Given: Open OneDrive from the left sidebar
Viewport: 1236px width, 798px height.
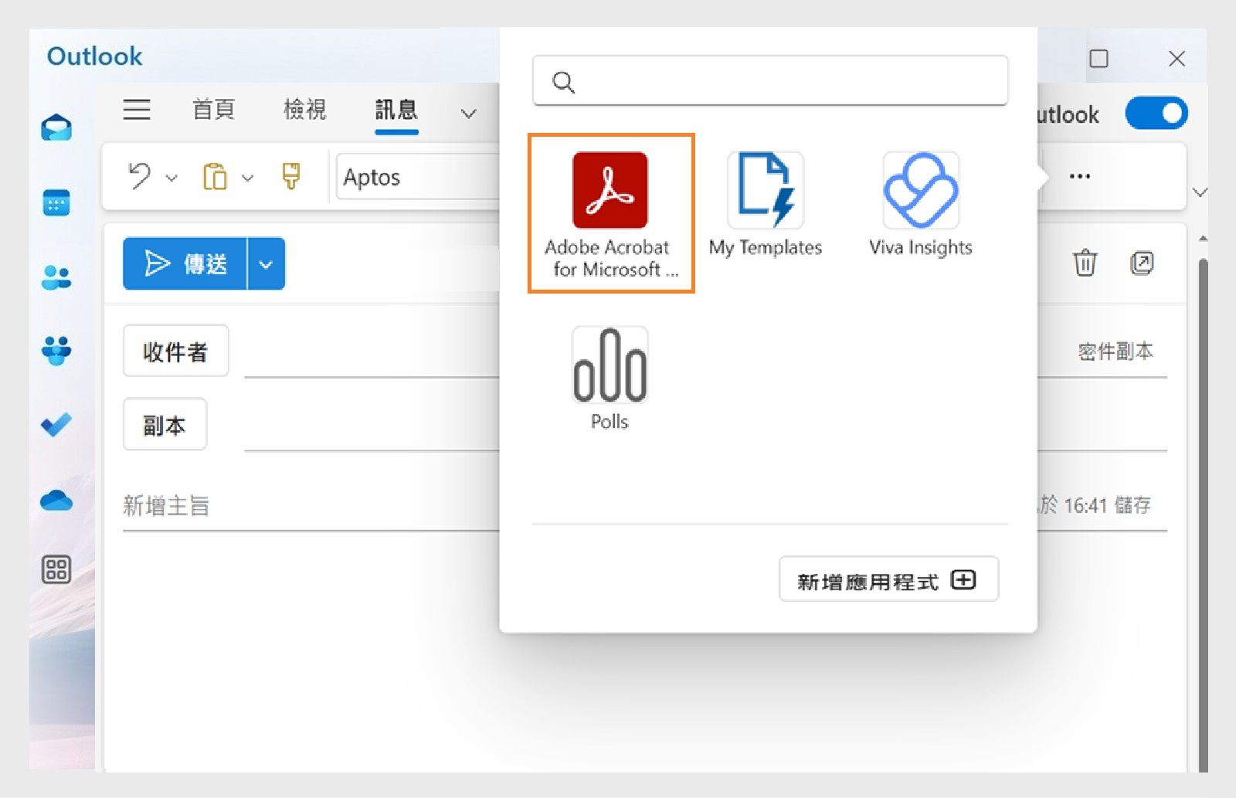Looking at the screenshot, I should pyautogui.click(x=55, y=500).
